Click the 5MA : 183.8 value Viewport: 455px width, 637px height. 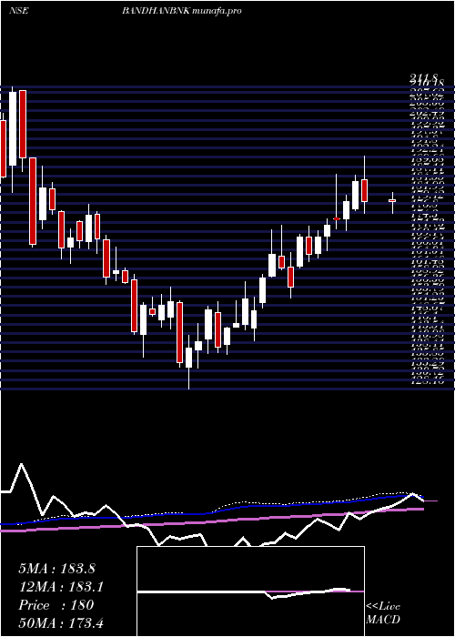[56, 569]
